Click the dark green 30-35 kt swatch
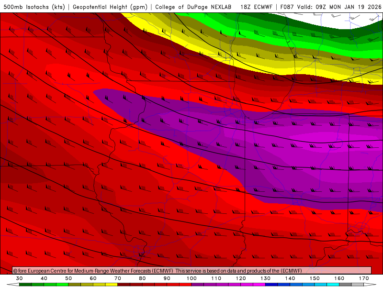This screenshot has width=383, height=287. (x=25, y=285)
